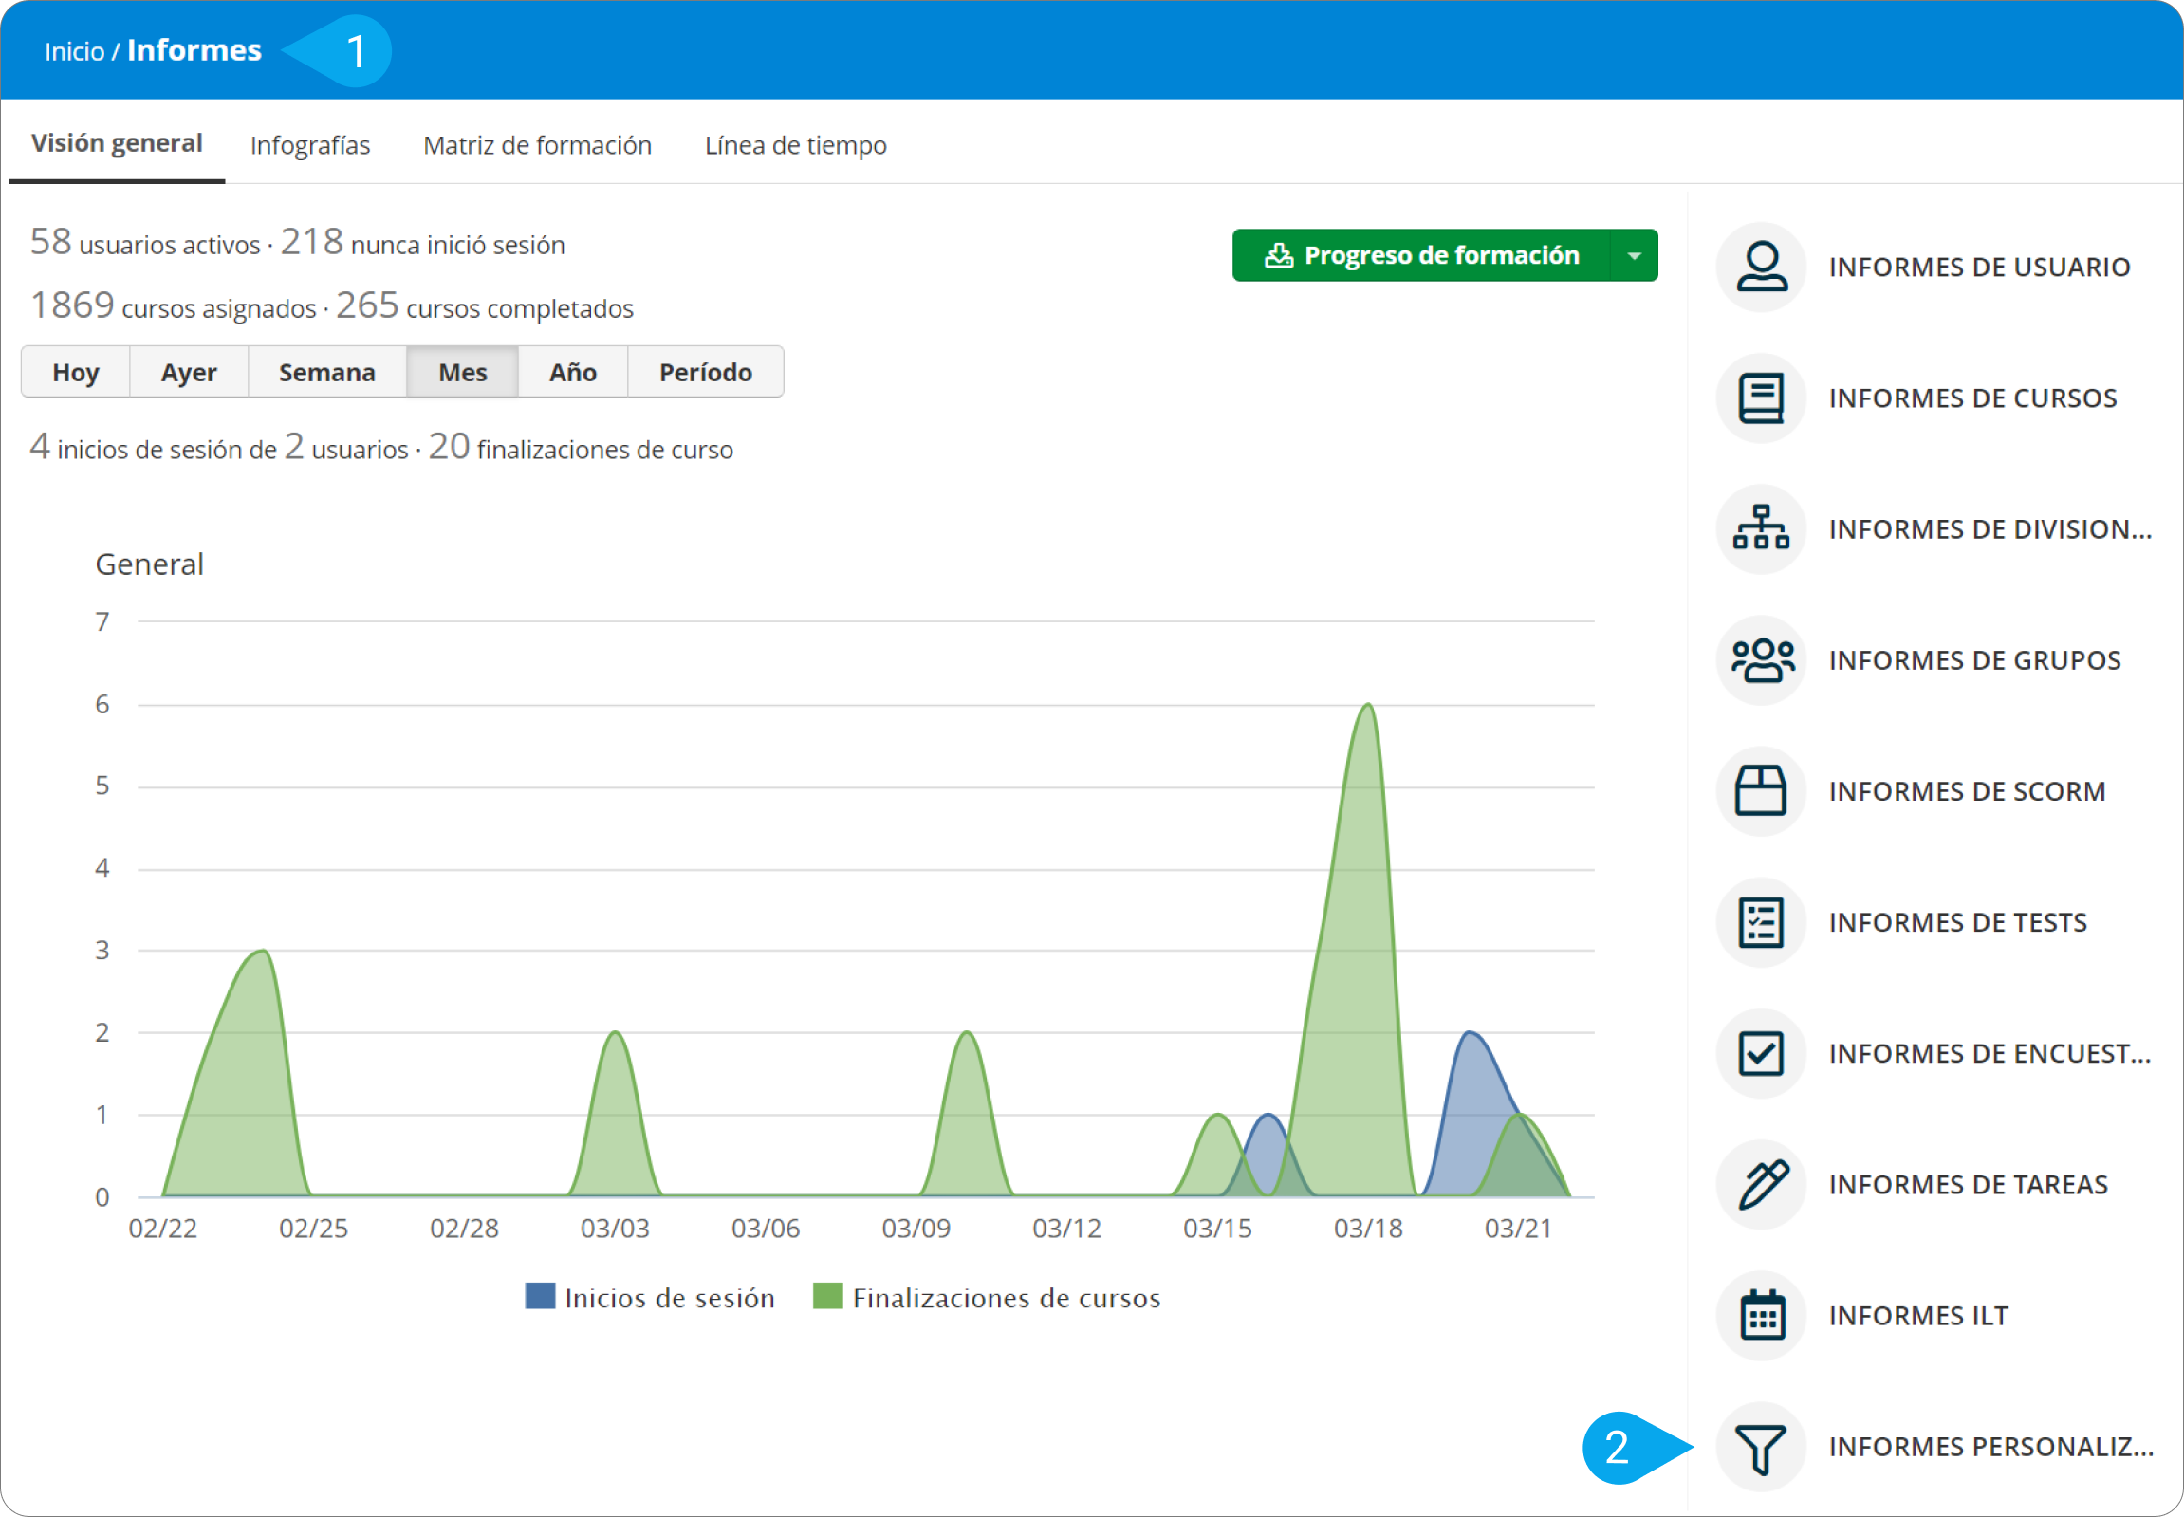Switch to the Visión general tab
Image resolution: width=2184 pixels, height=1517 pixels.
click(117, 143)
